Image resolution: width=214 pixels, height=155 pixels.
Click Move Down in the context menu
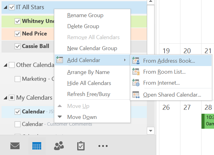[x=82, y=117]
